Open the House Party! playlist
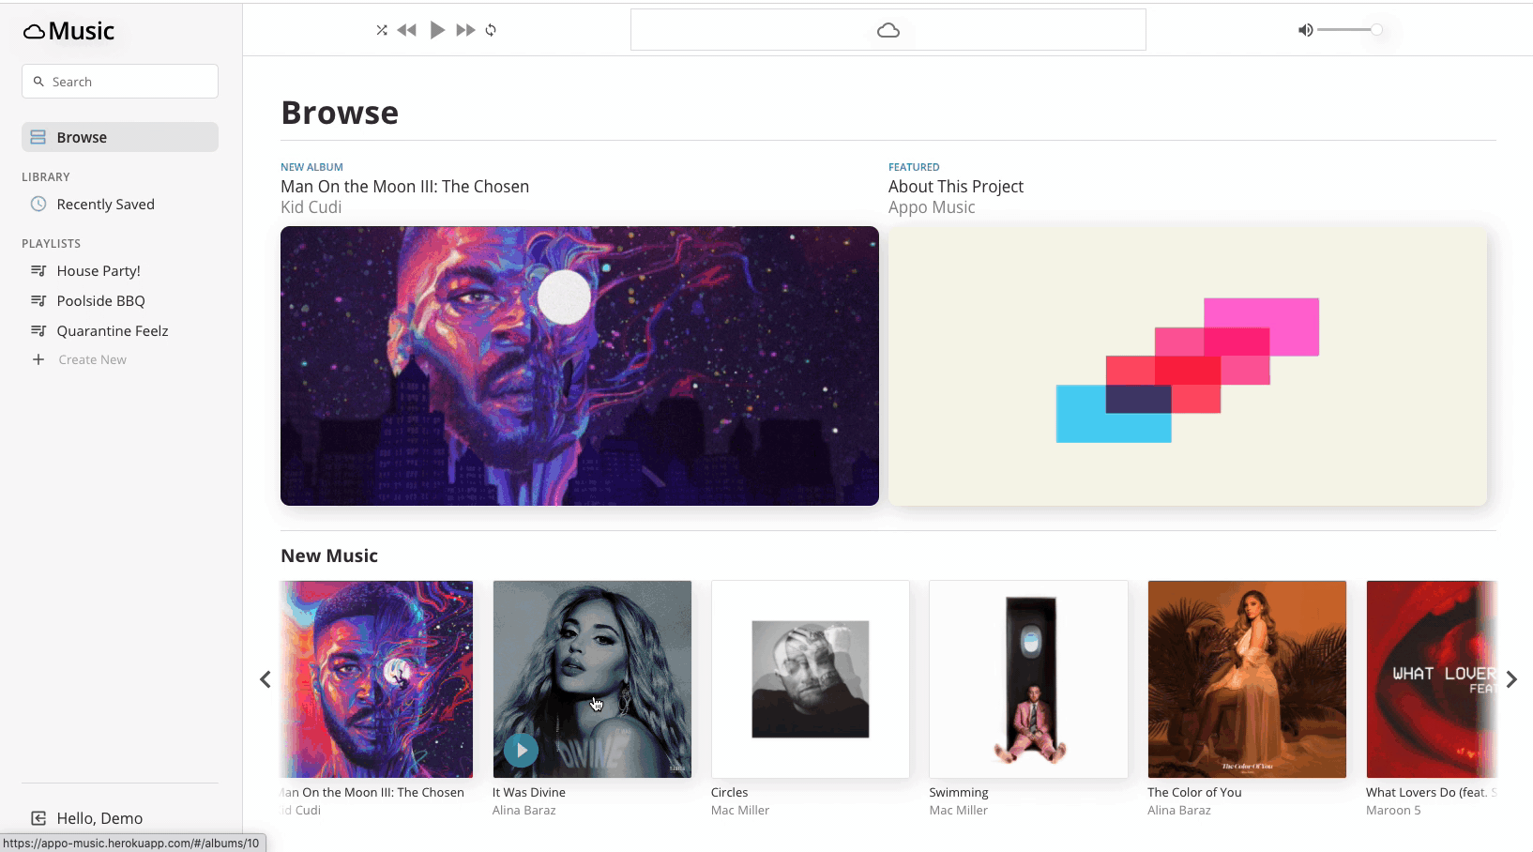The image size is (1533, 852). tap(99, 271)
